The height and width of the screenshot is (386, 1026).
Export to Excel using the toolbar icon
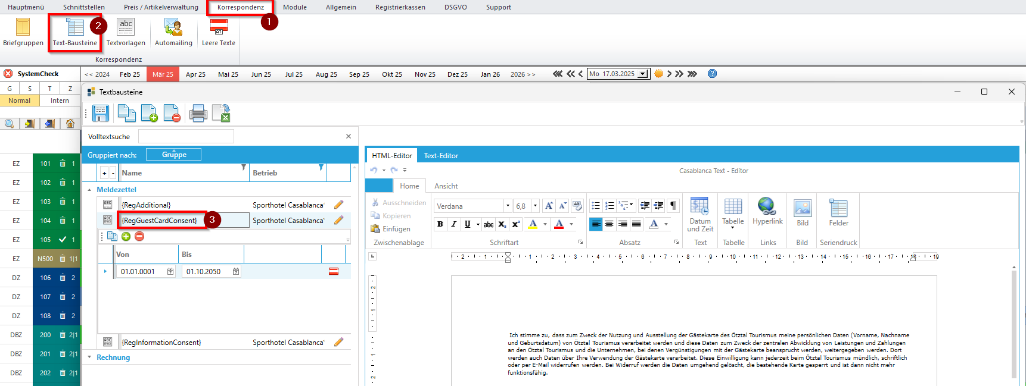click(x=222, y=113)
